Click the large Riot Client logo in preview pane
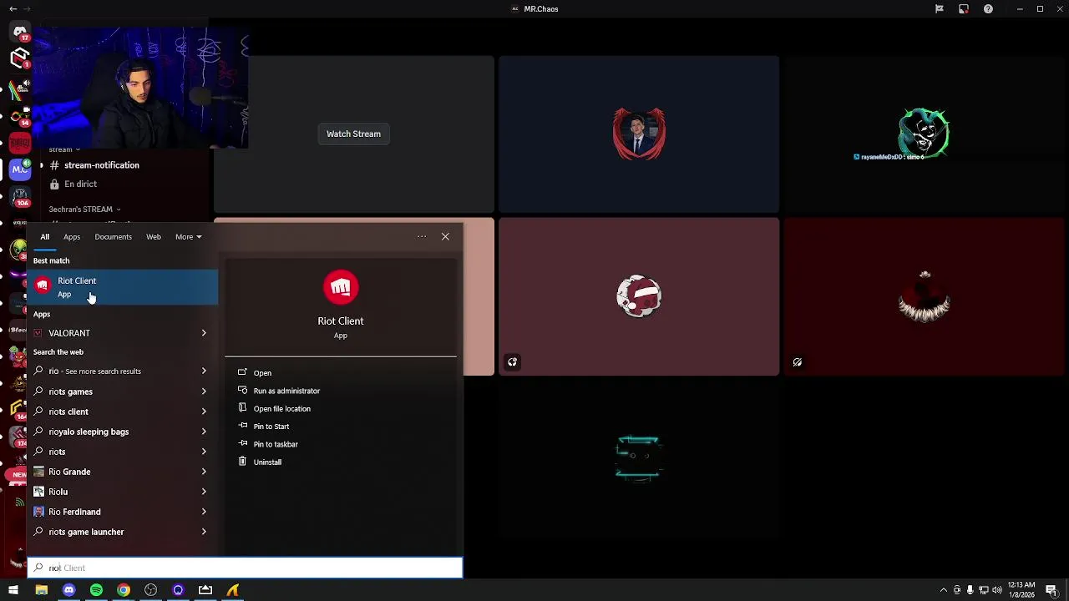The image size is (1069, 601). (340, 288)
